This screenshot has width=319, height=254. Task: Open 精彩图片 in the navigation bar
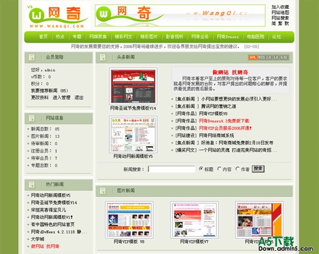click(149, 36)
